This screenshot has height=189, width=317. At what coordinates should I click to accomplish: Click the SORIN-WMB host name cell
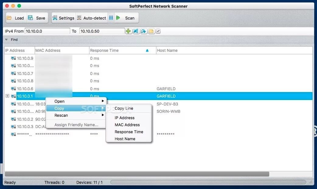click(x=169, y=111)
